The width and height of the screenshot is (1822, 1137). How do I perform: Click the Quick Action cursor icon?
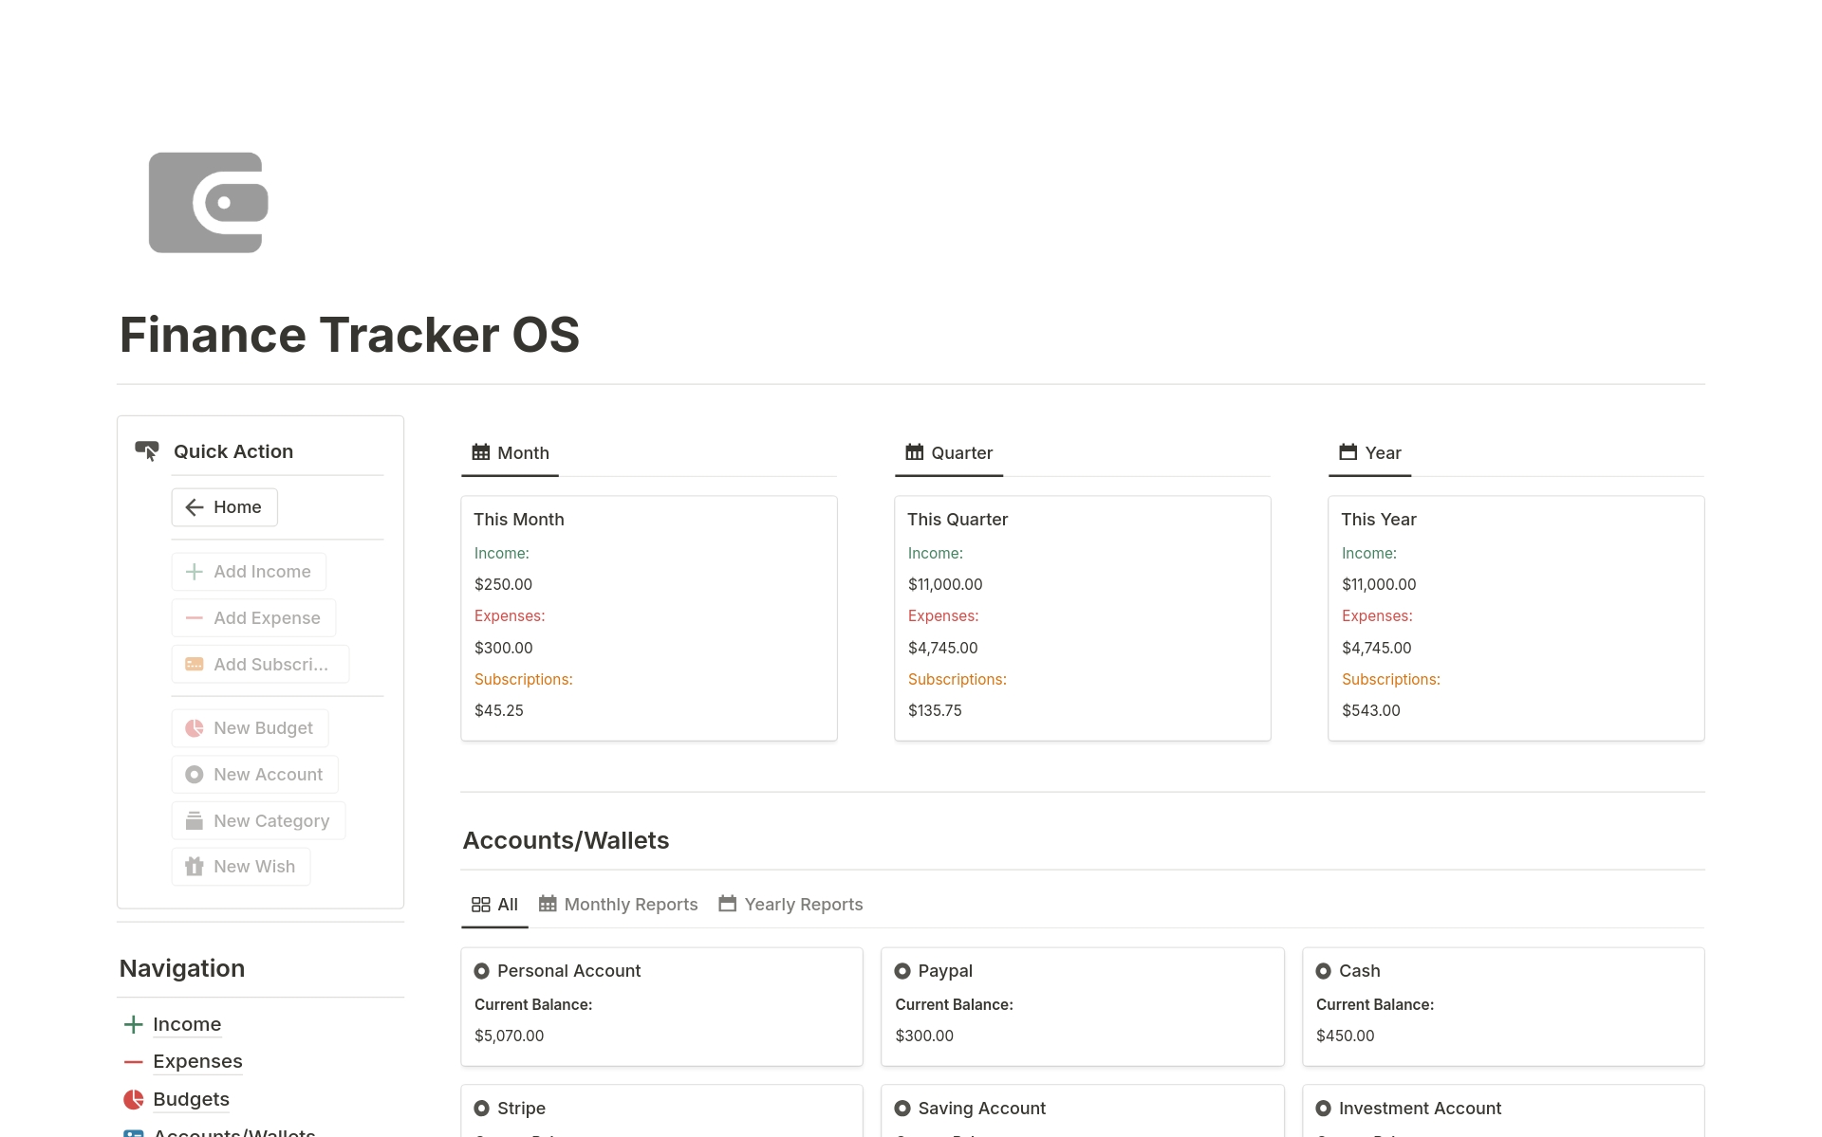click(x=147, y=451)
